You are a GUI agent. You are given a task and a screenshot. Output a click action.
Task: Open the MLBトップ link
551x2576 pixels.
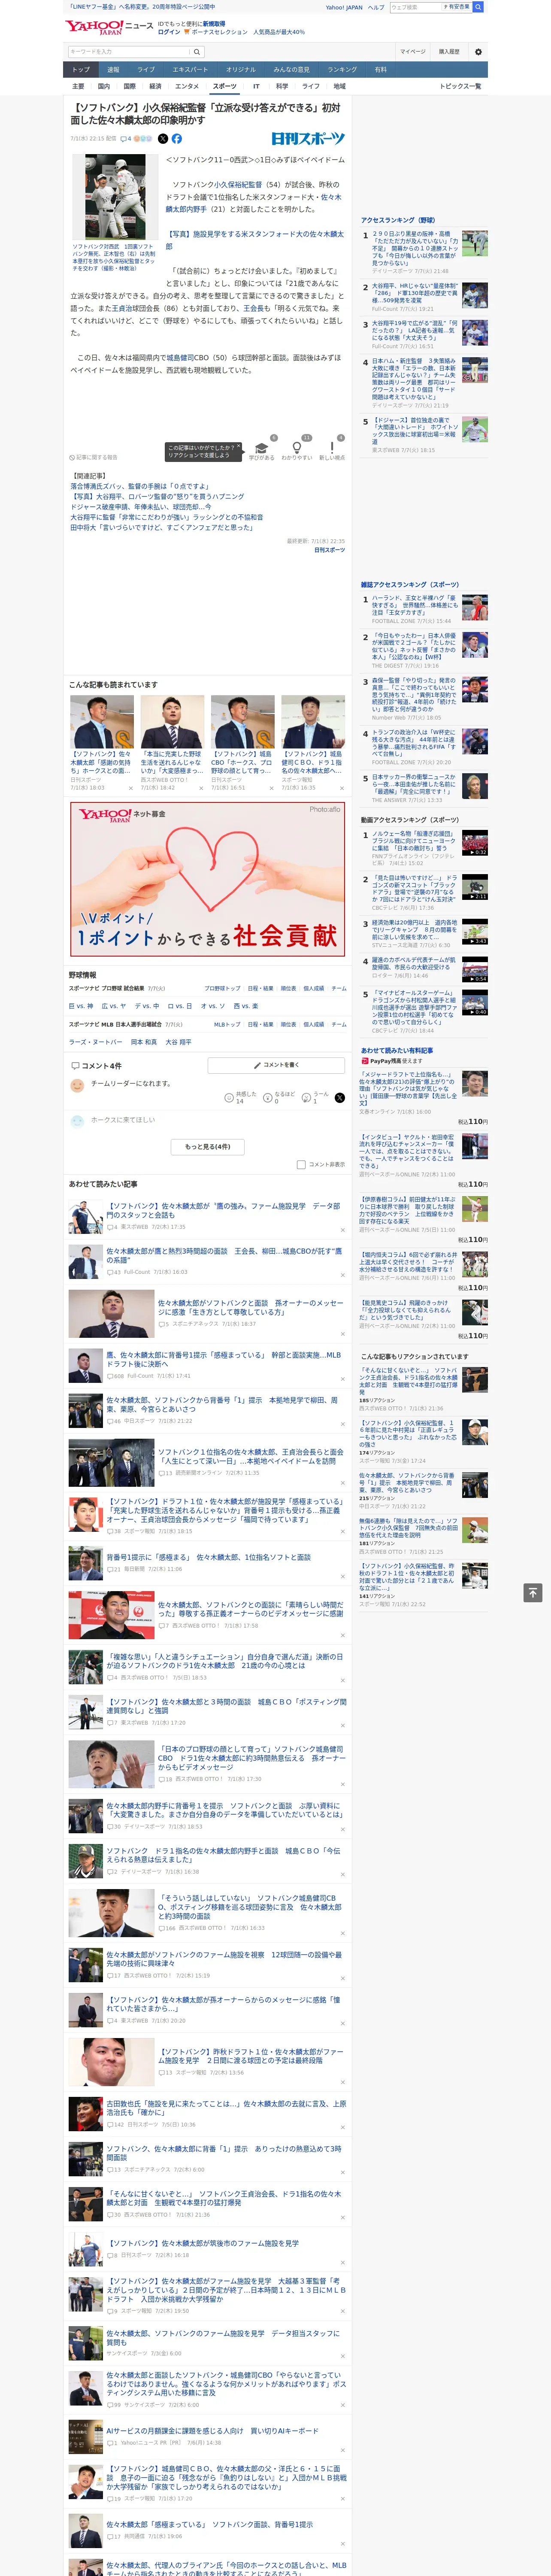(x=227, y=1024)
